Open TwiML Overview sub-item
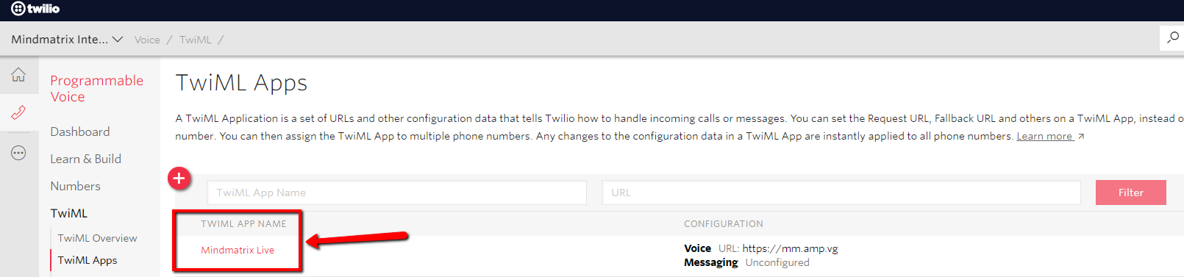Viewport: 1184px width, 277px height. pyautogui.click(x=97, y=238)
